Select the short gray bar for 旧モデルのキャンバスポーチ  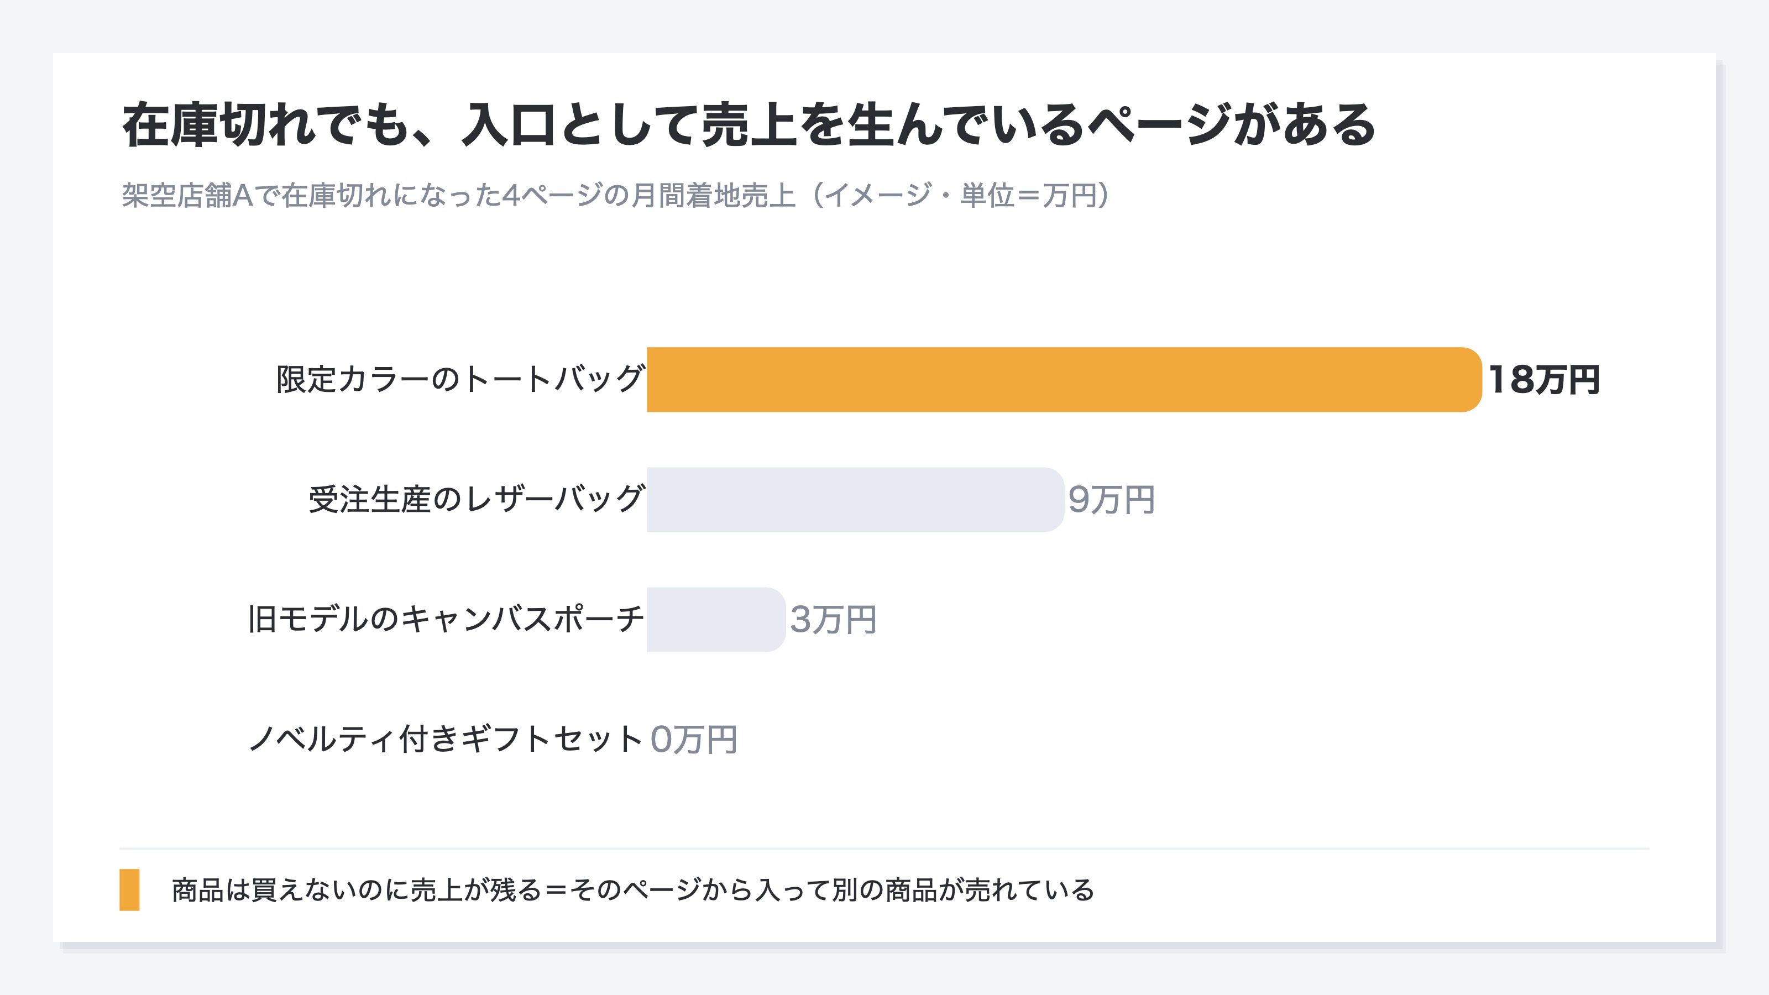pyautogui.click(x=715, y=619)
